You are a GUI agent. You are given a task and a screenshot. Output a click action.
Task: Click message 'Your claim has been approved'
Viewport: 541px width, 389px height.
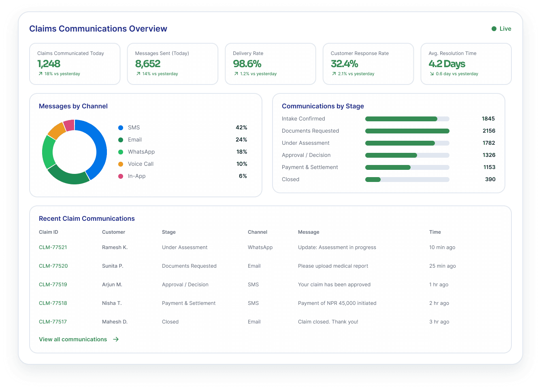click(x=334, y=285)
